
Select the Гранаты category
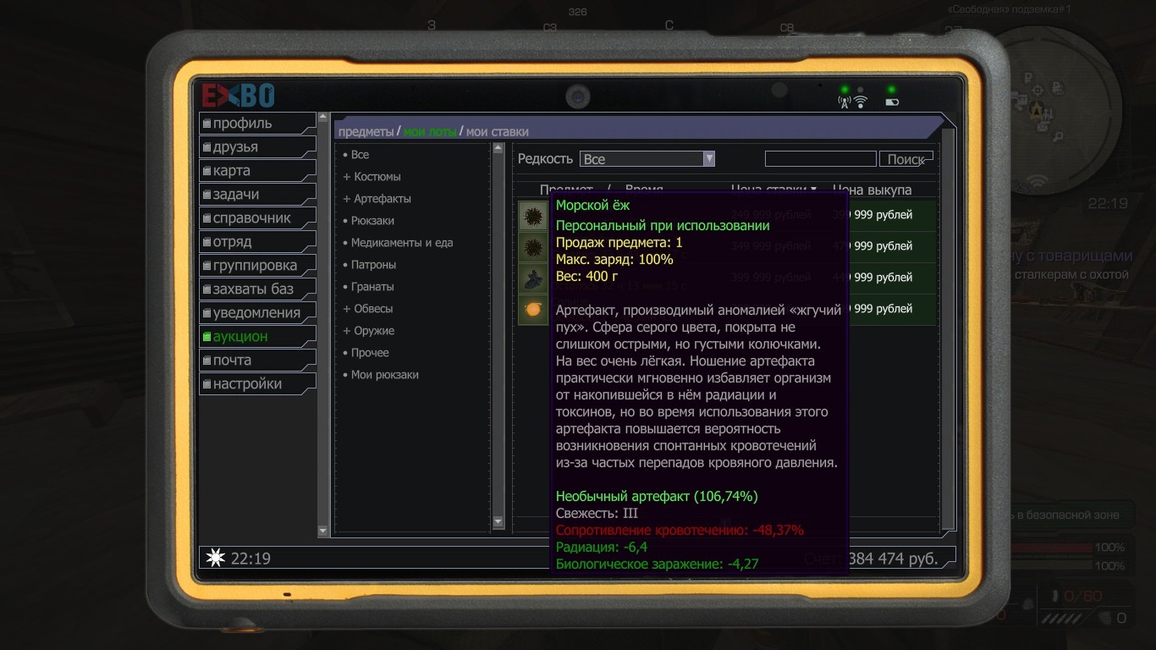[368, 287]
